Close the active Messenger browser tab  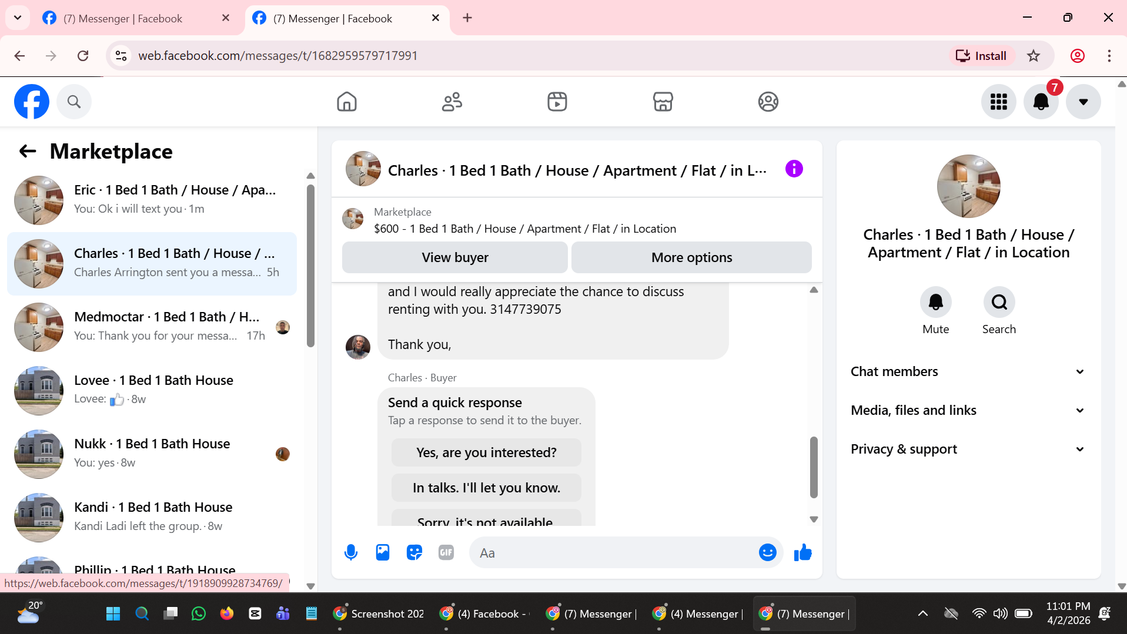(436, 18)
